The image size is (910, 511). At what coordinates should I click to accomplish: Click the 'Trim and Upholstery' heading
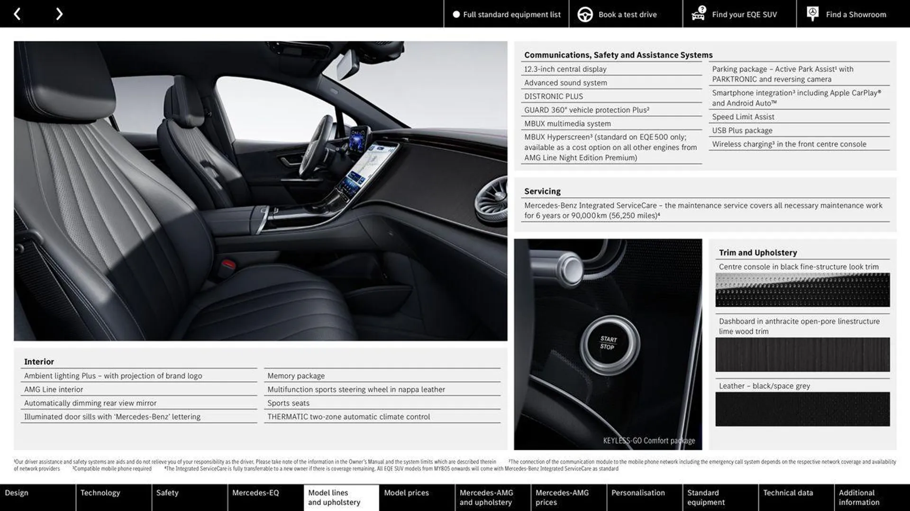[x=758, y=253]
